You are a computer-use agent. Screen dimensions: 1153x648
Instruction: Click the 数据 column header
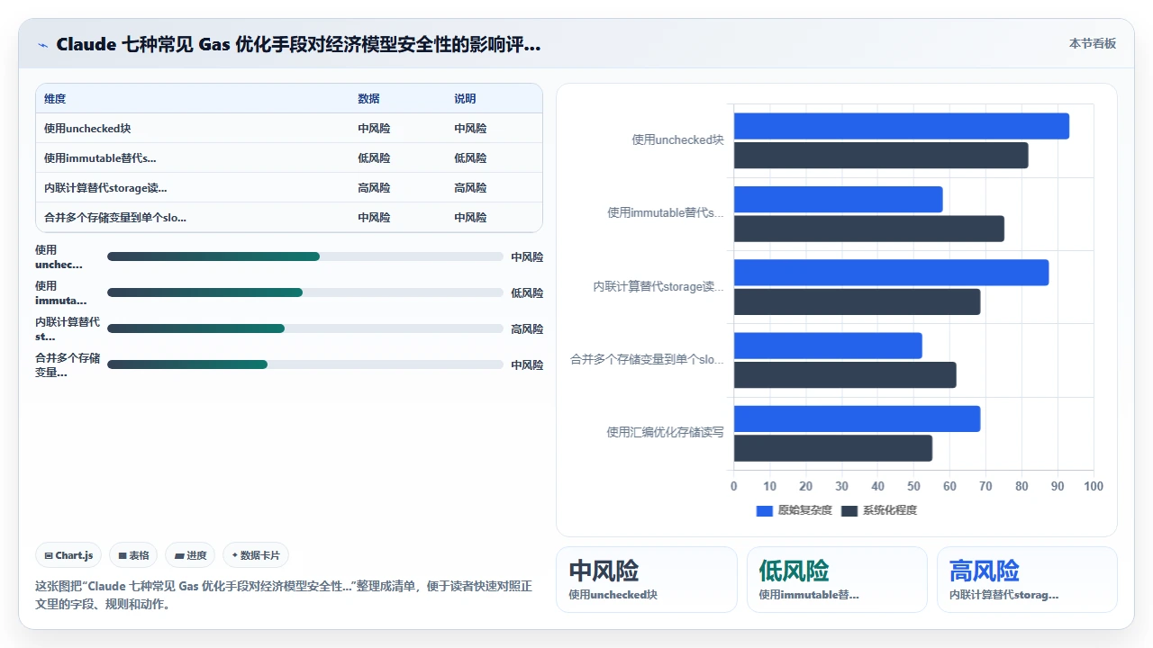[x=368, y=99]
